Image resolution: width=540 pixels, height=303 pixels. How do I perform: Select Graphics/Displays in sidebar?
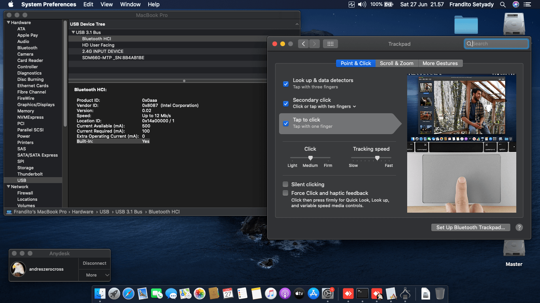pyautogui.click(x=36, y=105)
